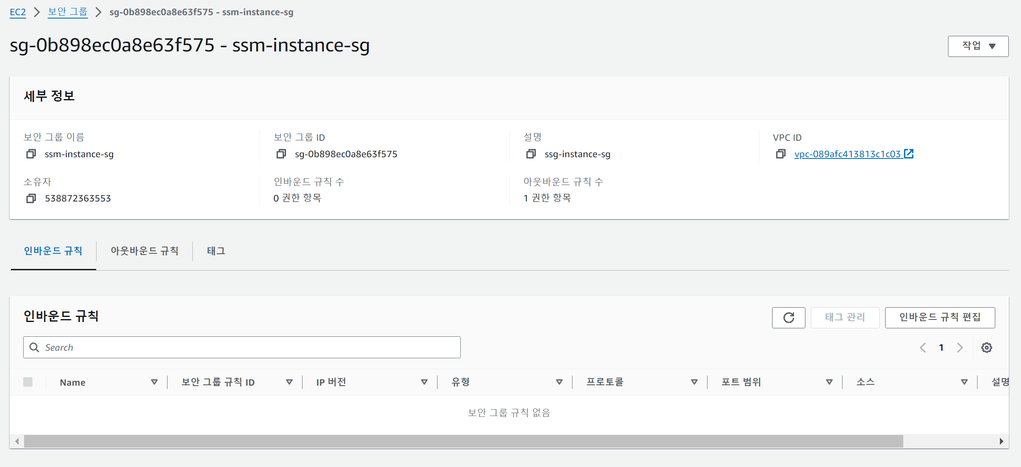Image resolution: width=1021 pixels, height=467 pixels.
Task: Copy the VPC ID value
Action: pyautogui.click(x=781, y=154)
